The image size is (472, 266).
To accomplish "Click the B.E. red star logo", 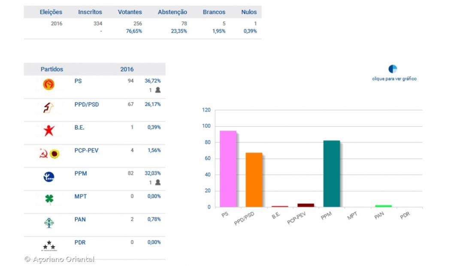I will 48,131.
